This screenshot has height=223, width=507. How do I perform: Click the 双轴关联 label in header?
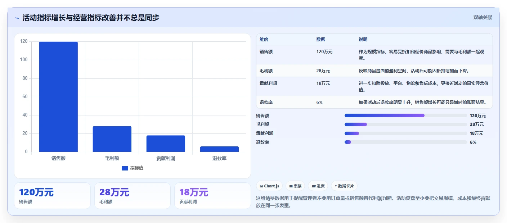(483, 18)
